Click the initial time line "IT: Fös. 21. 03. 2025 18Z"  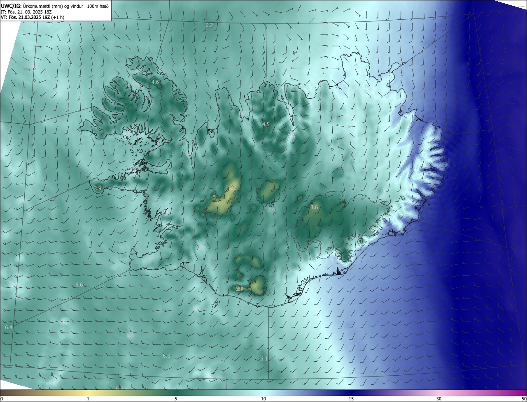26,12
